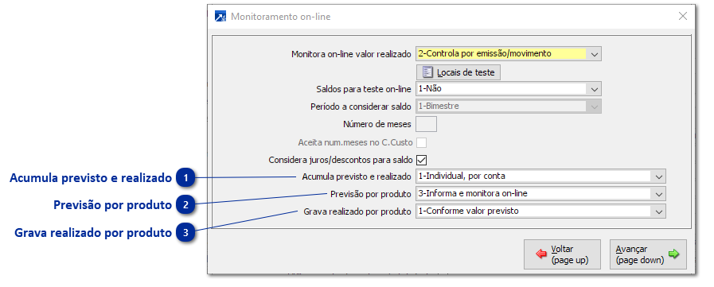714x287 pixels.
Task: Close the Monitoramento on-line window
Action: (683, 17)
